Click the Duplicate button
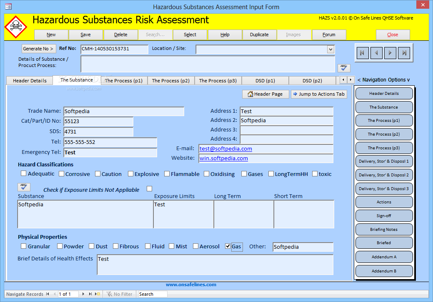 coord(259,35)
